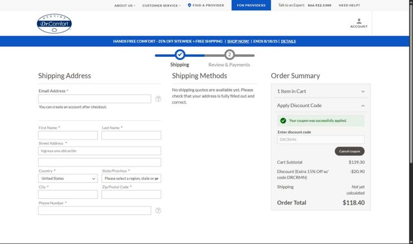Go to step 2 Review & Payments circle

pyautogui.click(x=229, y=55)
